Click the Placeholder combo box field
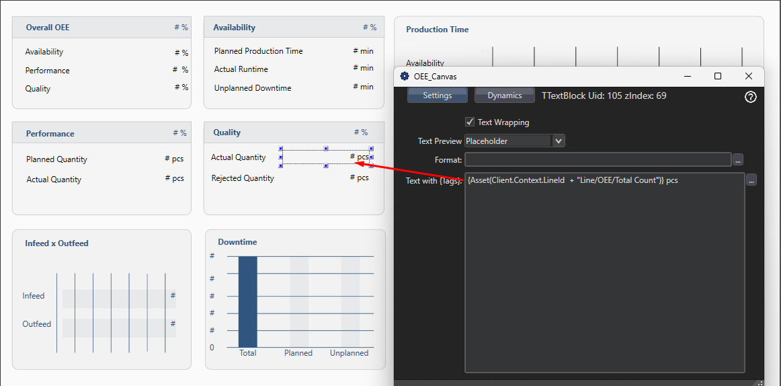Image resolution: width=781 pixels, height=386 pixels. point(507,141)
